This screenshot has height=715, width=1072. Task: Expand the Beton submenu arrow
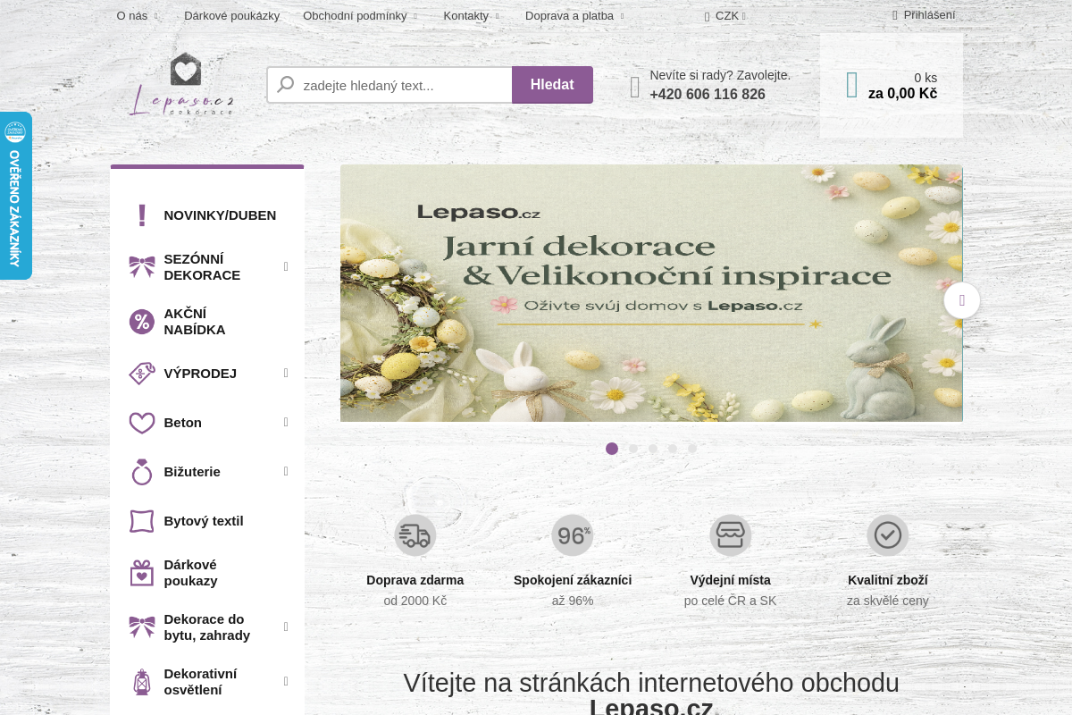pos(286,423)
